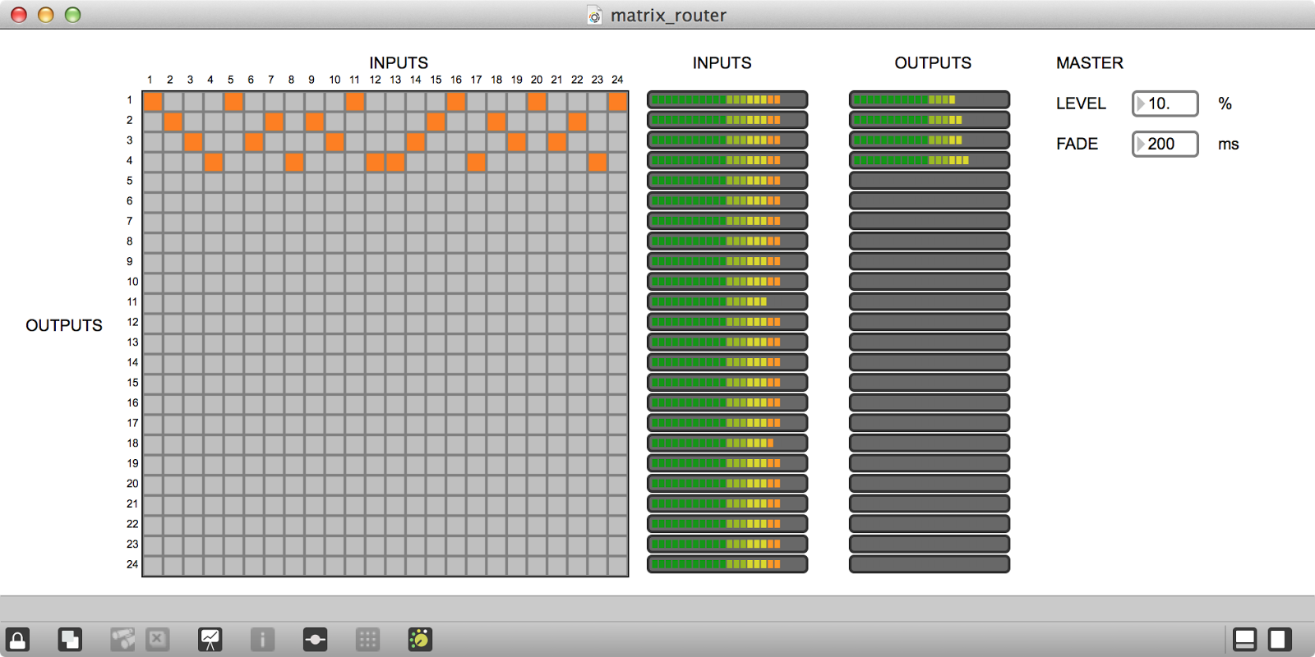Click the matrix_router document icon in title bar
This screenshot has height=657, width=1315.
[594, 15]
